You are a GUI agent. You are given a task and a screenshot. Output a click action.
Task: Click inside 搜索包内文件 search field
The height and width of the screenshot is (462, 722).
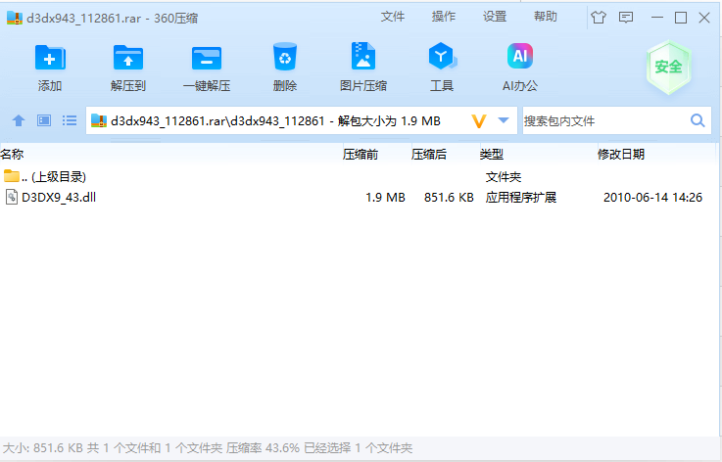(605, 120)
